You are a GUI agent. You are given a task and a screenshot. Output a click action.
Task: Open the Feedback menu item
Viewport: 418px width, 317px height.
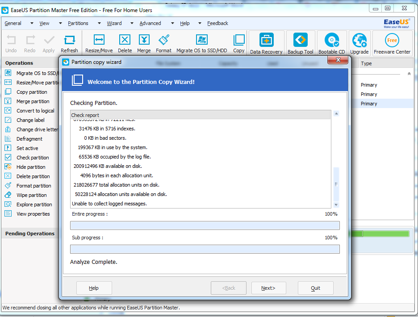217,23
